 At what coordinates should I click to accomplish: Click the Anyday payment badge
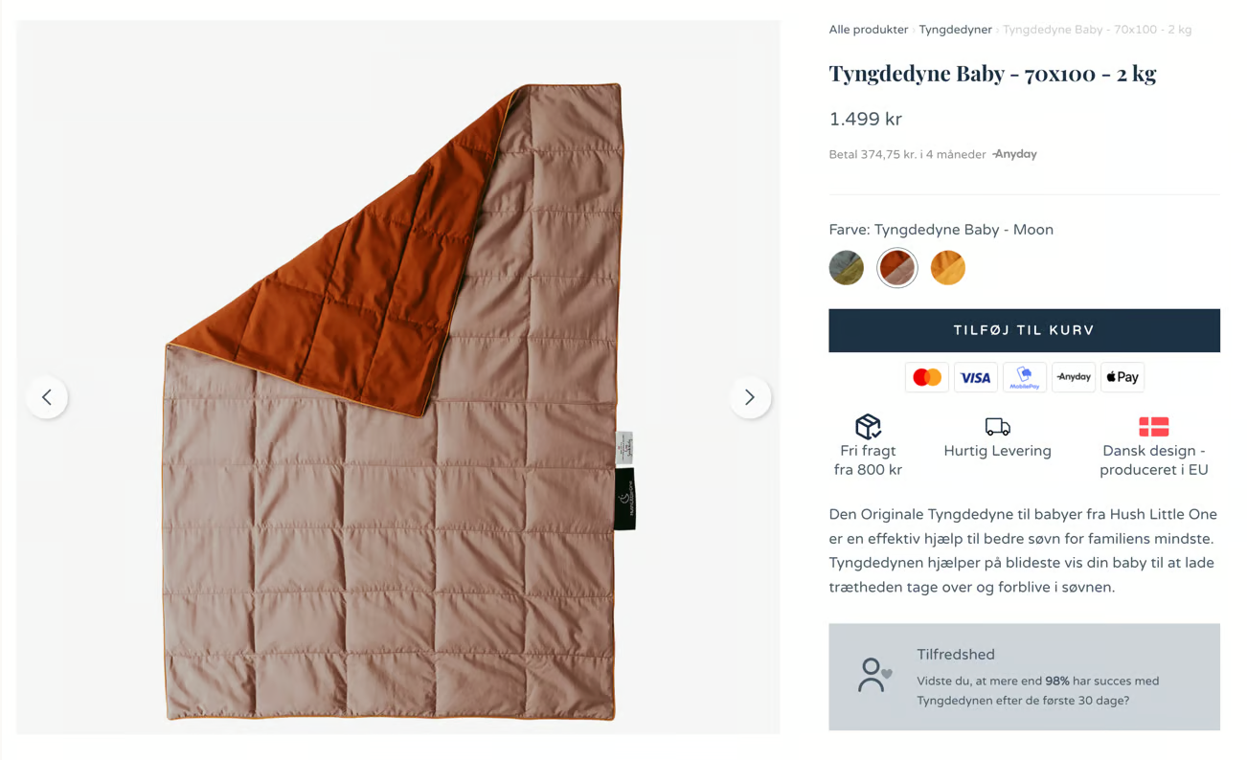click(x=1073, y=377)
